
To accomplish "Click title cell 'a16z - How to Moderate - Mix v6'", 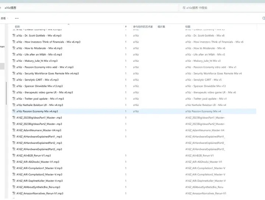I will (x=205, y=48).
